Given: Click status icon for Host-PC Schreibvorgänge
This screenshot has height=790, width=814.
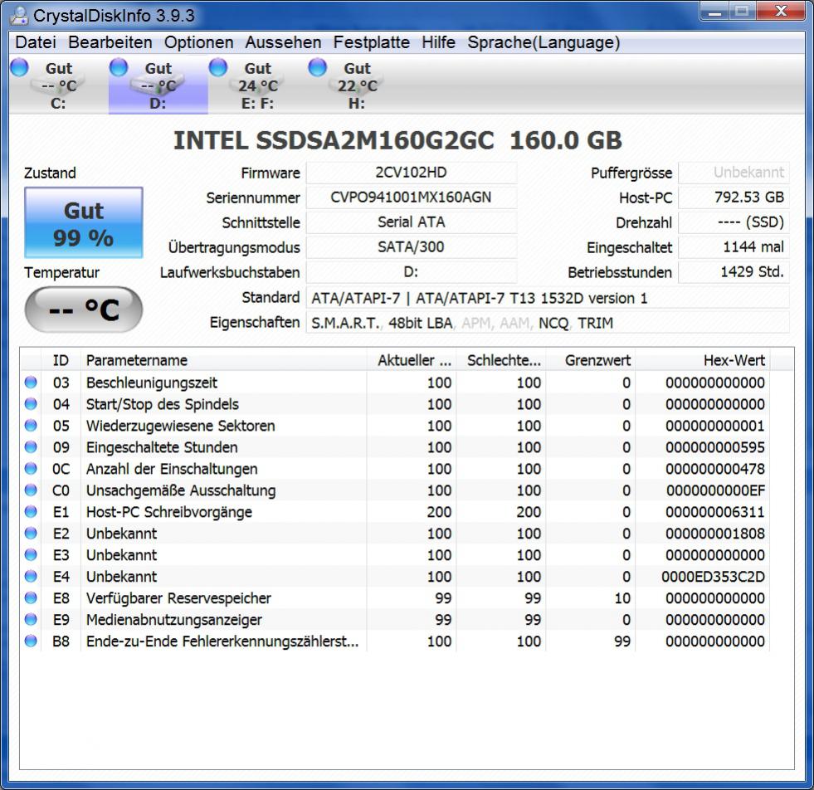Looking at the screenshot, I should click(x=32, y=512).
